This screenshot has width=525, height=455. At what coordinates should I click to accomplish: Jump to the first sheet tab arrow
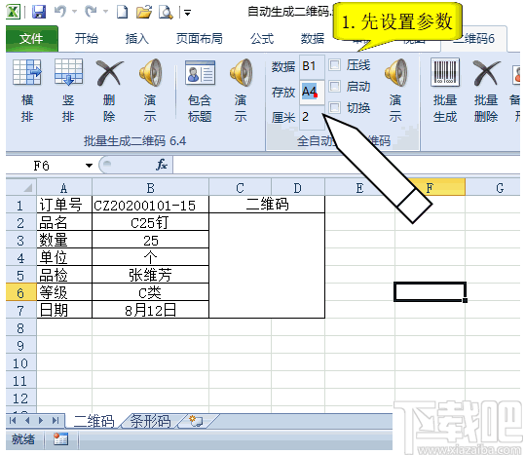(x=13, y=421)
